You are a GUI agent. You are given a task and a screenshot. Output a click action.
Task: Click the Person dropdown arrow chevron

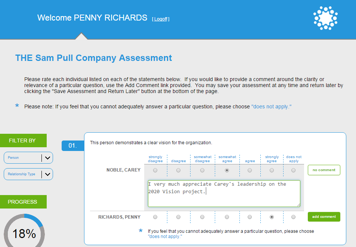47,158
